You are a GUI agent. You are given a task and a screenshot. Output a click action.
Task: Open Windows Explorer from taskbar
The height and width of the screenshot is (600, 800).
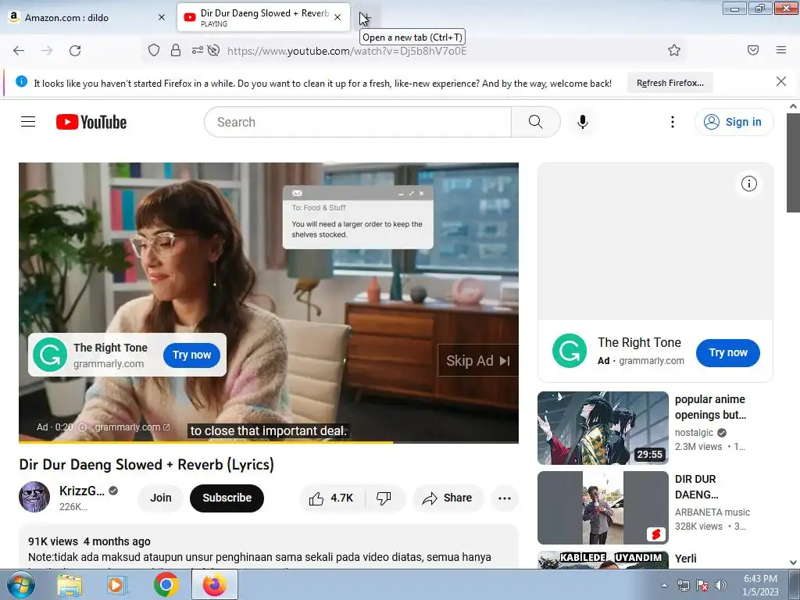69,585
